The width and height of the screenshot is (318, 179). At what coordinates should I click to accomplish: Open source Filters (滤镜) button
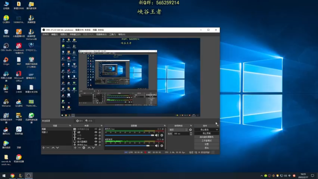pos(89,121)
